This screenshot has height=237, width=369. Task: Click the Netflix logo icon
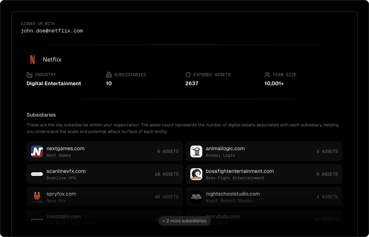[32, 60]
